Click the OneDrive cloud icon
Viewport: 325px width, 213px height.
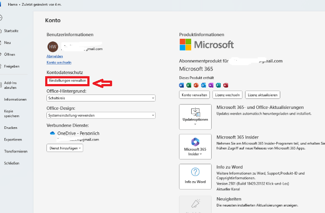[x=53, y=133]
